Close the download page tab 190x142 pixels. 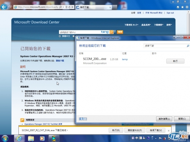(110, 8)
